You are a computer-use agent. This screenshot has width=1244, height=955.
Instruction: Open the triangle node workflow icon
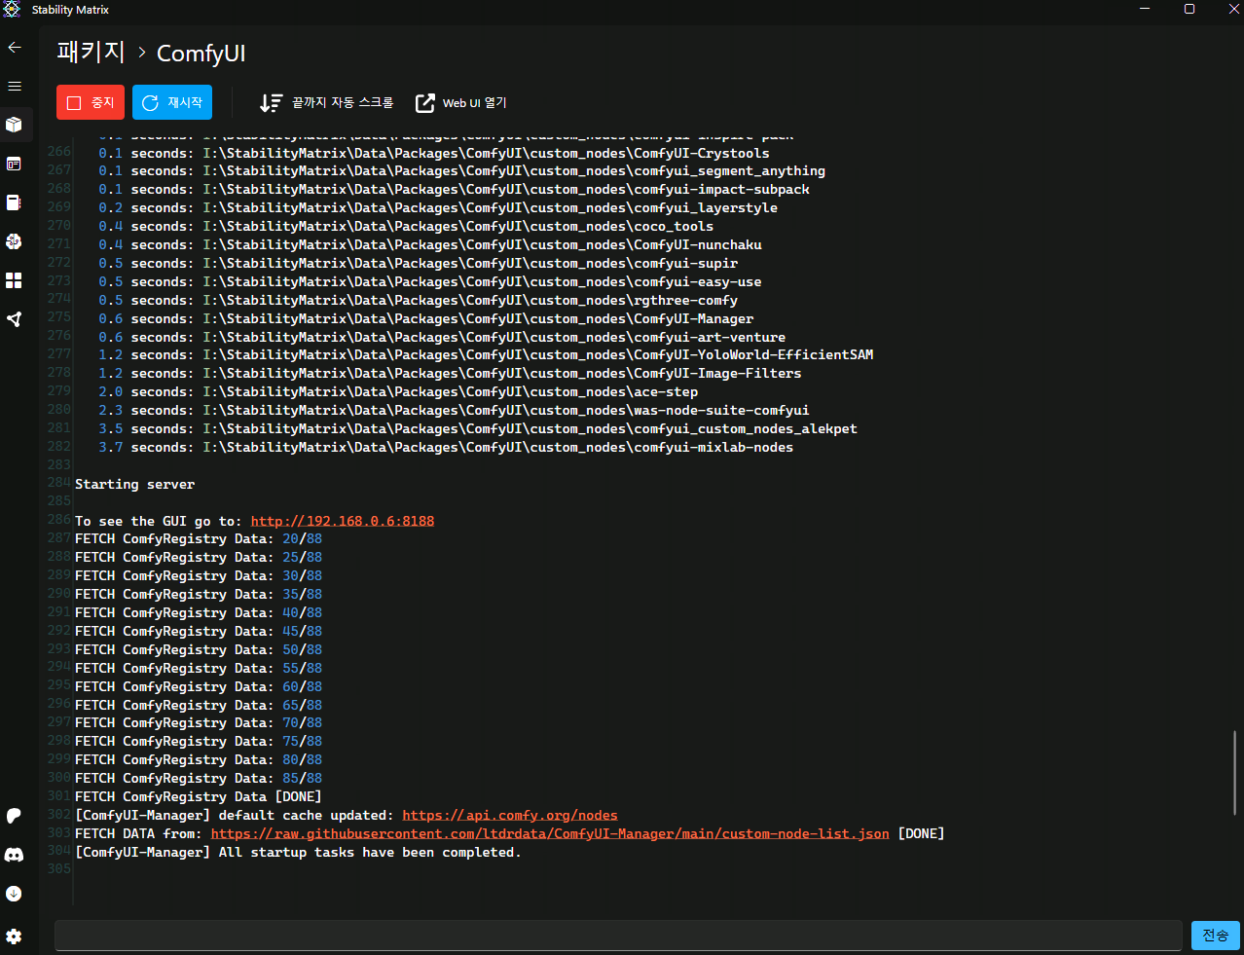coord(15,319)
